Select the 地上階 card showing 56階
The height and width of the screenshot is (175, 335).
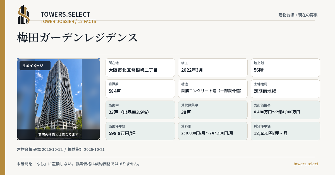[285, 67]
